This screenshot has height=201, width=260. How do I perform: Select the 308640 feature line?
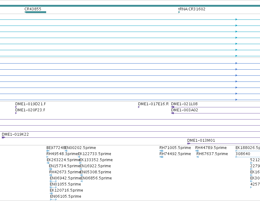tap(248, 157)
